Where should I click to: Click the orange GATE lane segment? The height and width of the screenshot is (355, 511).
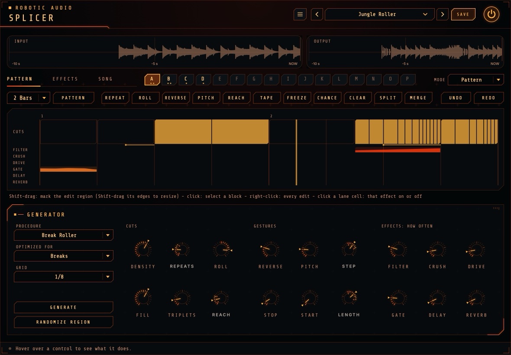[68, 170]
